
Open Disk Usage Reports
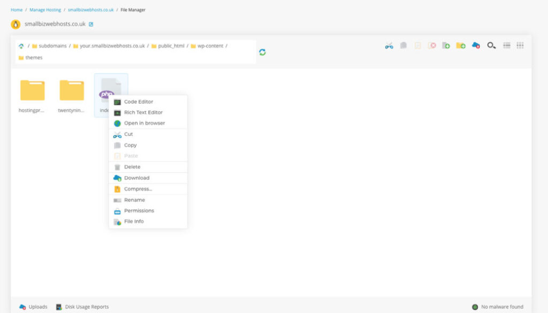(82, 307)
